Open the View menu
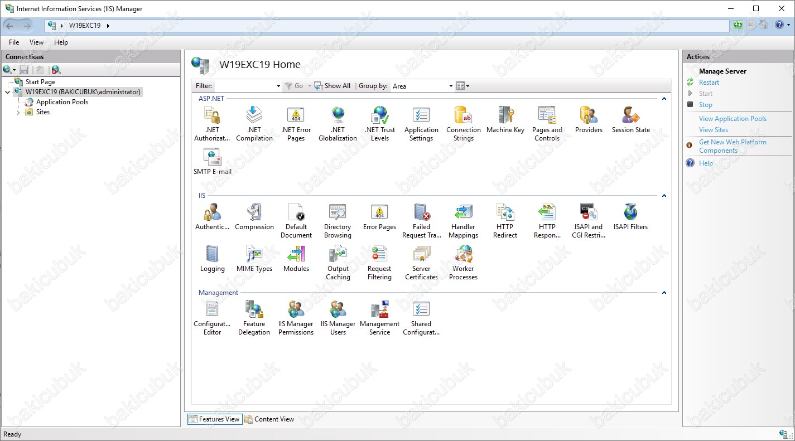The width and height of the screenshot is (795, 441). click(x=36, y=42)
